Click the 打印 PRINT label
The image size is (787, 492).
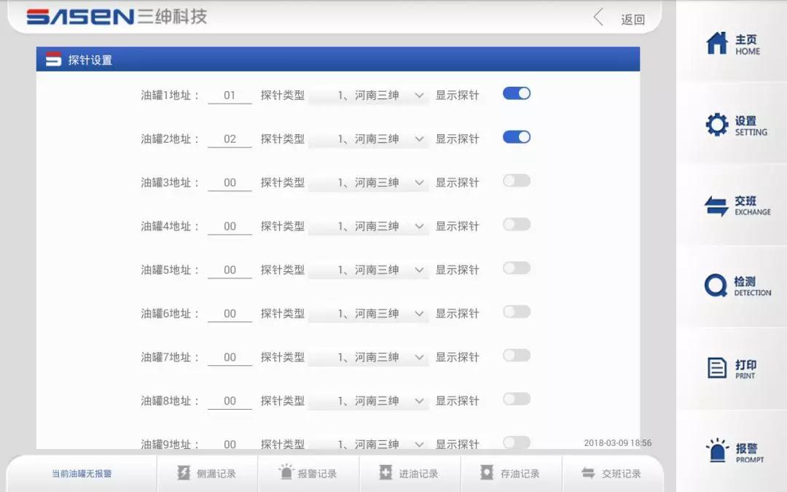pyautogui.click(x=746, y=369)
